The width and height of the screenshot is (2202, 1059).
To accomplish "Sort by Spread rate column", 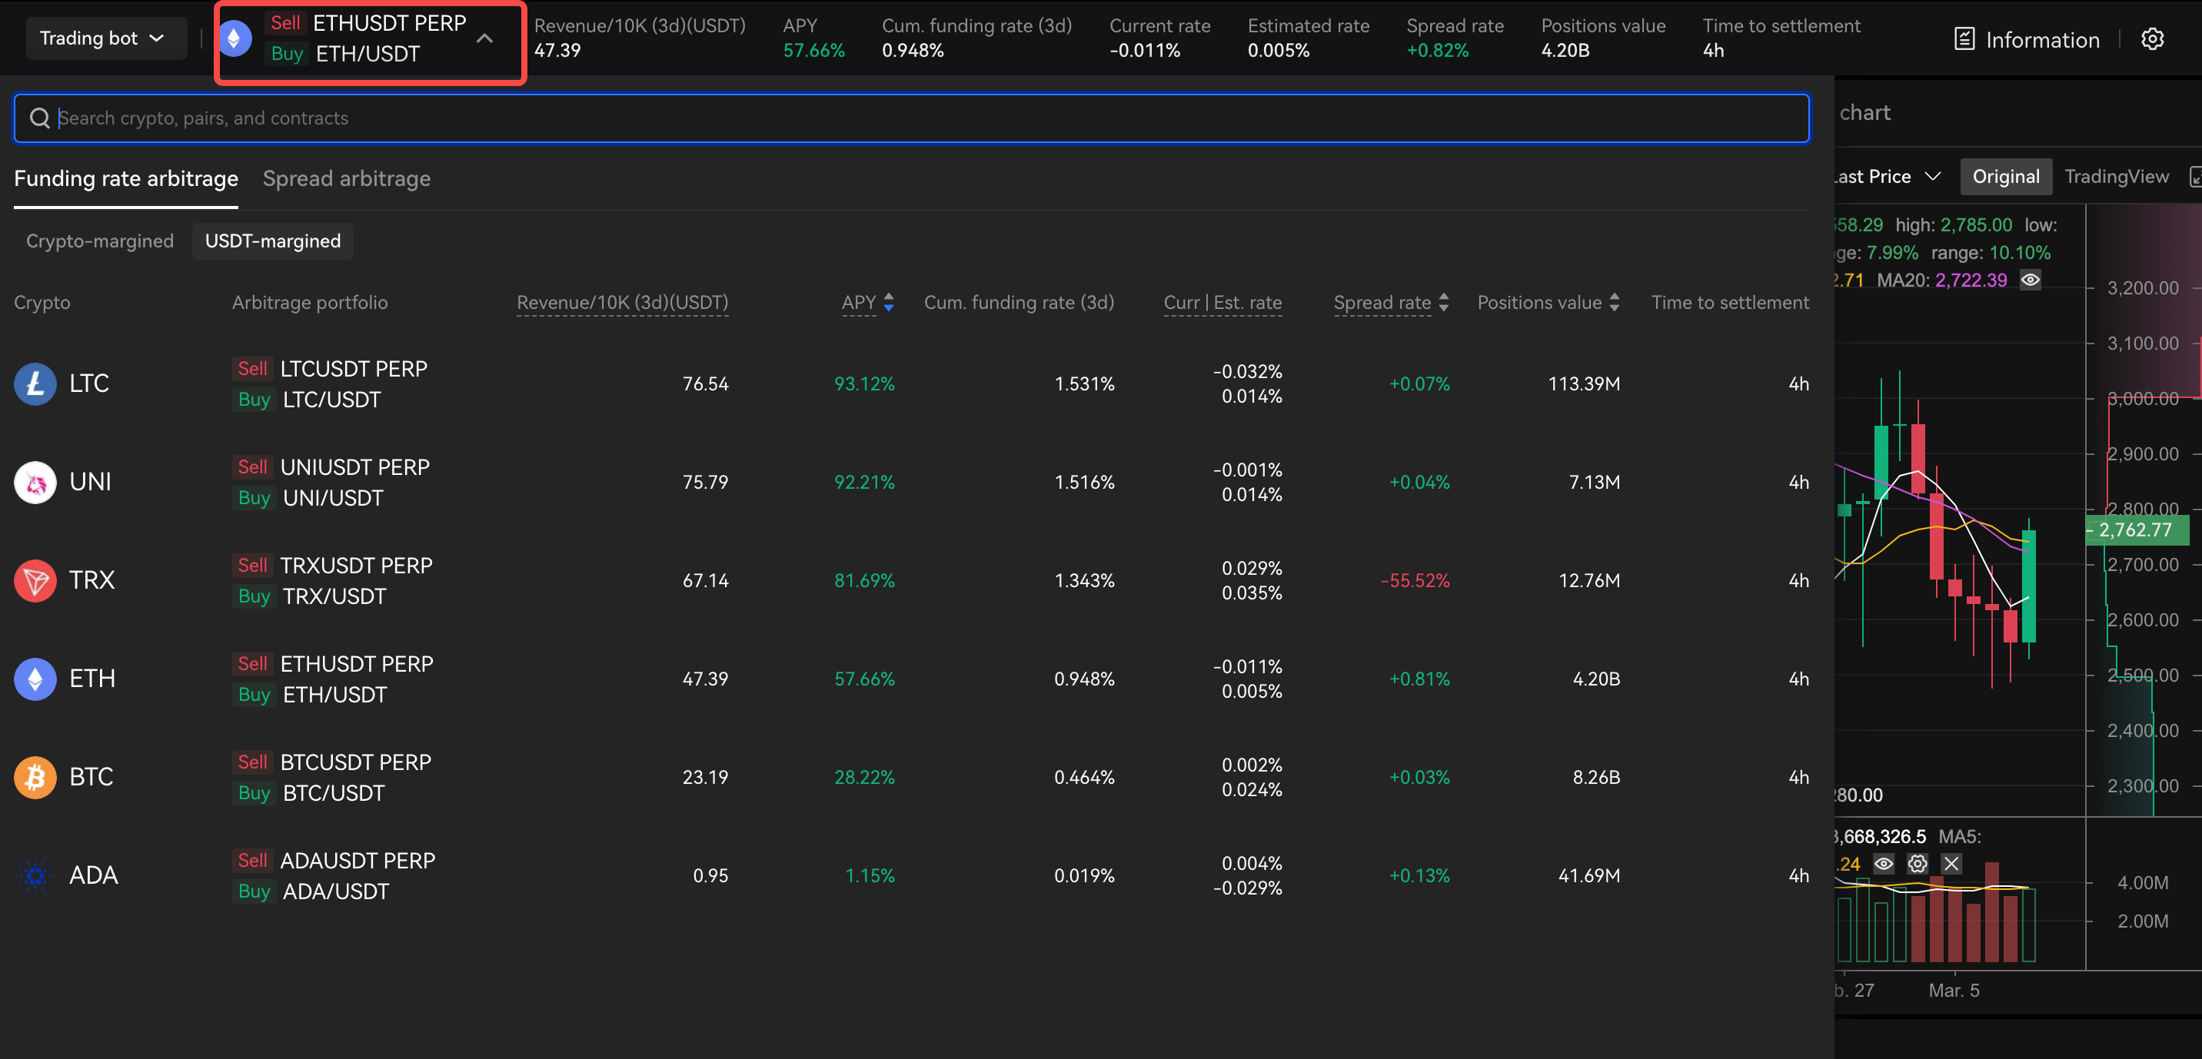I will click(x=1391, y=303).
